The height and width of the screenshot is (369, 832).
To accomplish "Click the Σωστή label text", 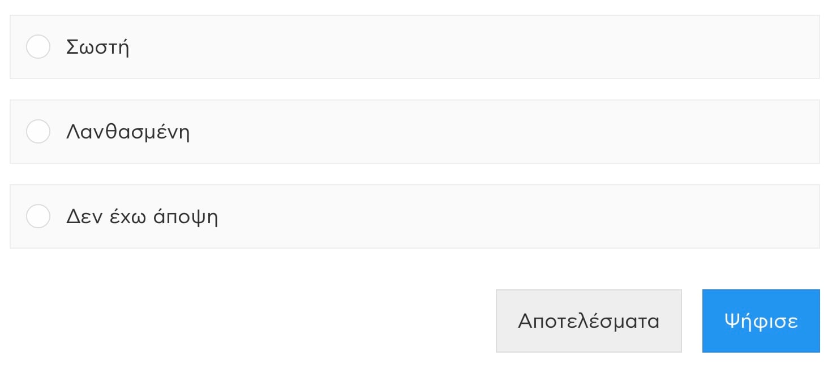I will point(98,47).
